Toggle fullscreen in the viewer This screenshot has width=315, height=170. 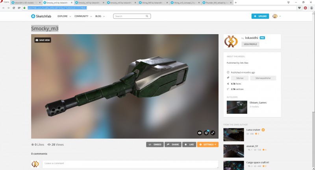click(x=213, y=133)
